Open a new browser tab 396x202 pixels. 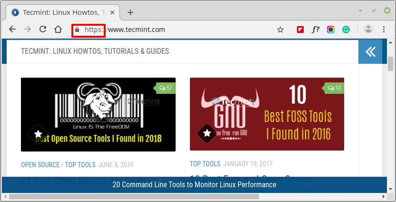pos(130,12)
